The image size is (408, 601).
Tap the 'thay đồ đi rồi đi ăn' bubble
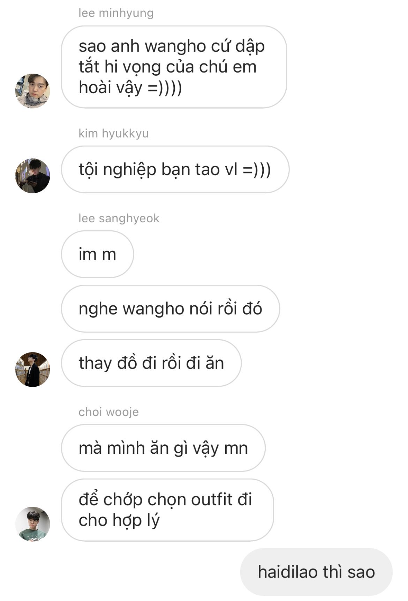151,363
